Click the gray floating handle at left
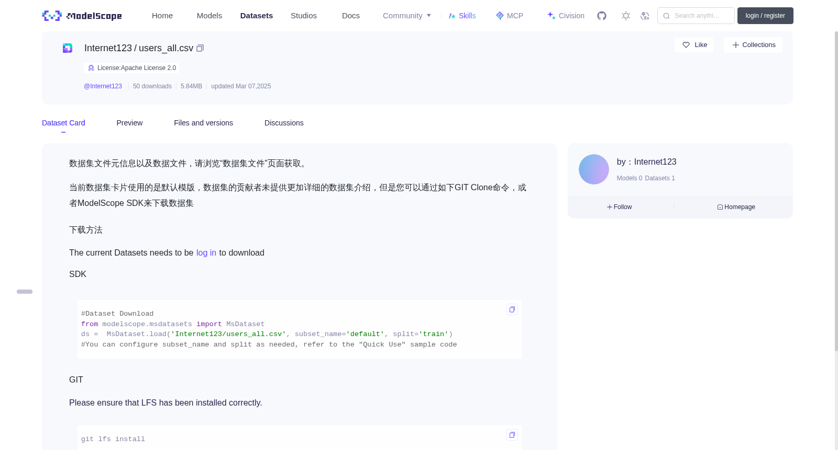The height and width of the screenshot is (450, 838). [25, 292]
